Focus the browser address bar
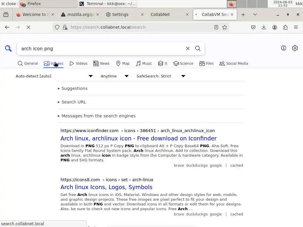The image size is (303, 227). [x=141, y=27]
